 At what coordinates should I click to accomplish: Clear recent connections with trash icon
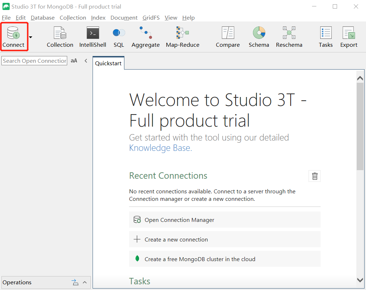315,176
